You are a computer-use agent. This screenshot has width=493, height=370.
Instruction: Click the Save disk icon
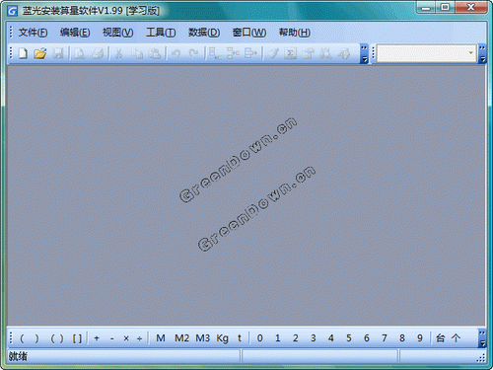(x=58, y=53)
